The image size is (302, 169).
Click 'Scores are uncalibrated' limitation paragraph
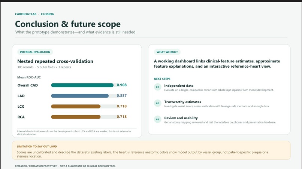142,154
